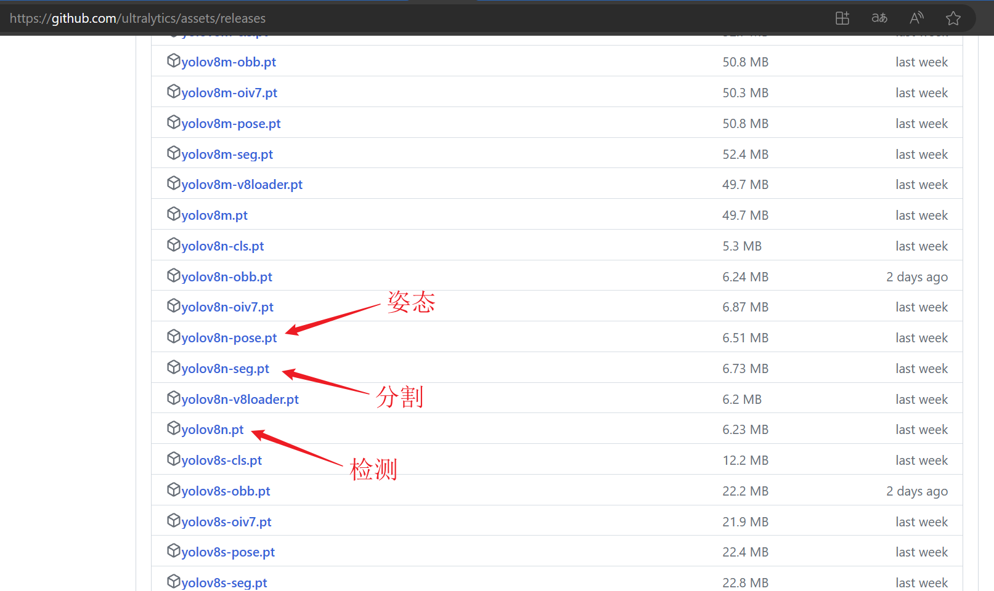
Task: Click package icon beside yolov8s-obb.pt
Action: click(x=173, y=489)
